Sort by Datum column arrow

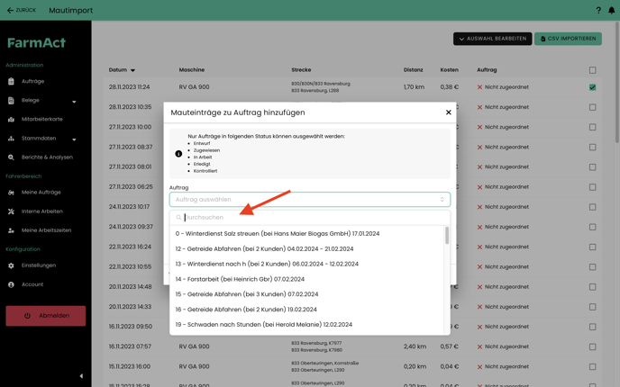click(x=132, y=70)
